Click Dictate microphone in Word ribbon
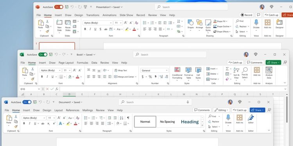 point(228,118)
